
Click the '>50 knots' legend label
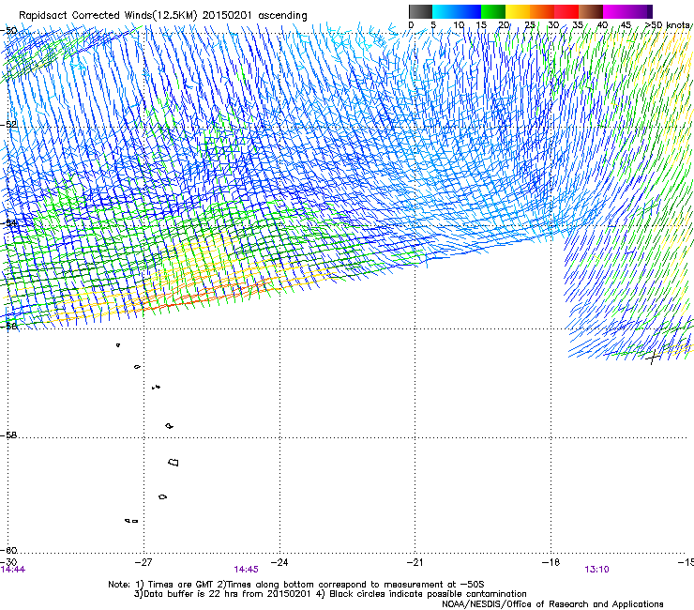(668, 25)
